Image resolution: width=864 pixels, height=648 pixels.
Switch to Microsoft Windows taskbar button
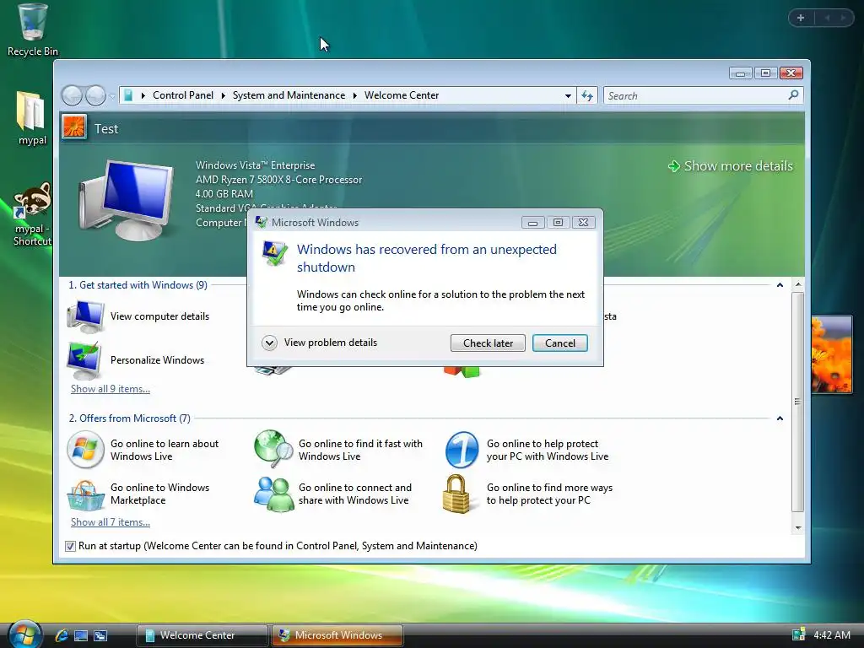tap(337, 635)
